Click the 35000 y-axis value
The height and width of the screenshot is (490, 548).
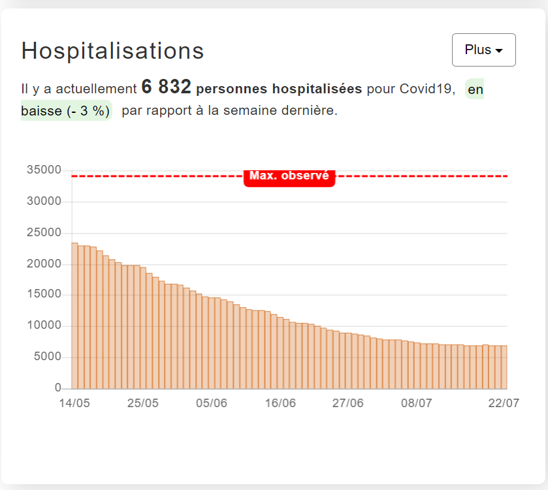(x=44, y=170)
